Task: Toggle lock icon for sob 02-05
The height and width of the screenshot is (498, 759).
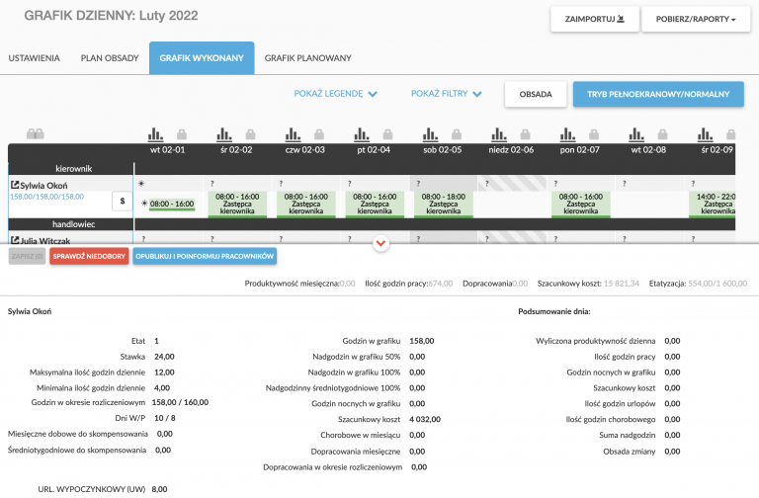Action: point(457,134)
